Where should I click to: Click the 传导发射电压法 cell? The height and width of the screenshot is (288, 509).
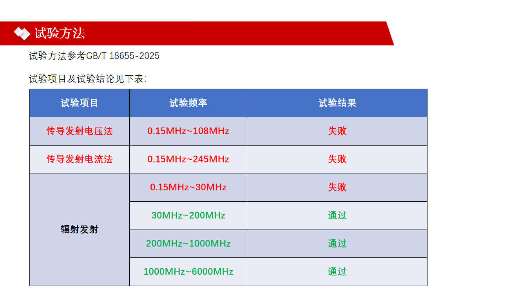click(x=80, y=131)
